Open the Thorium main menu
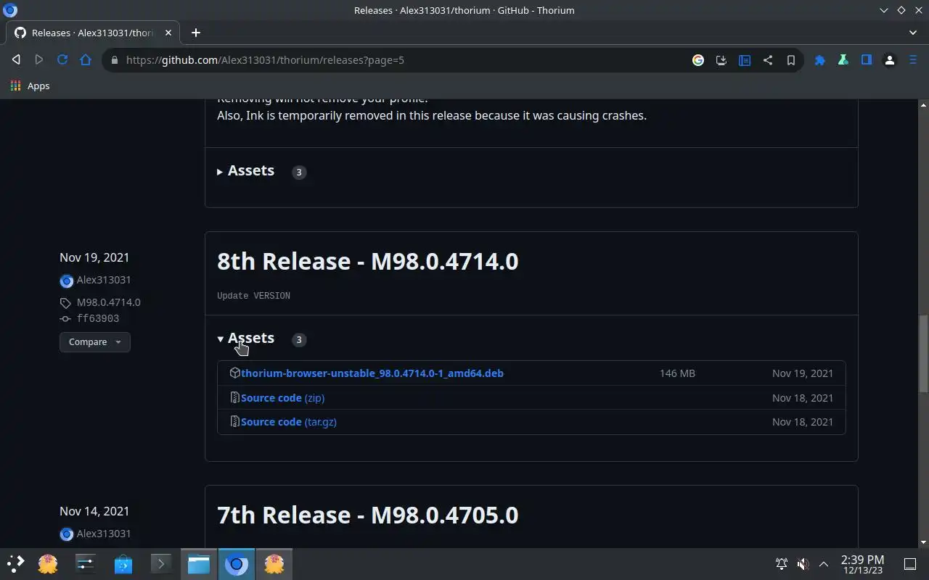This screenshot has width=929, height=580. [913, 60]
